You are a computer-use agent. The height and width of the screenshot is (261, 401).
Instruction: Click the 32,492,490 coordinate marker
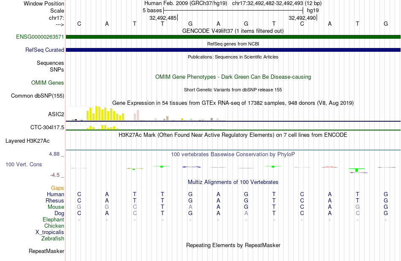tap(302, 18)
